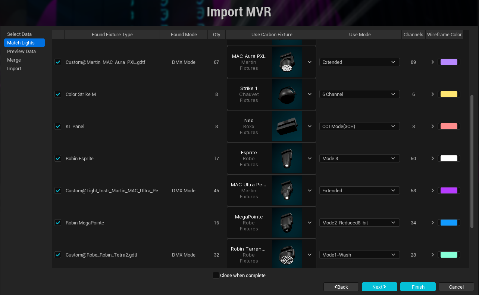
Task: Click the Use Mode column header
Action: click(x=360, y=34)
